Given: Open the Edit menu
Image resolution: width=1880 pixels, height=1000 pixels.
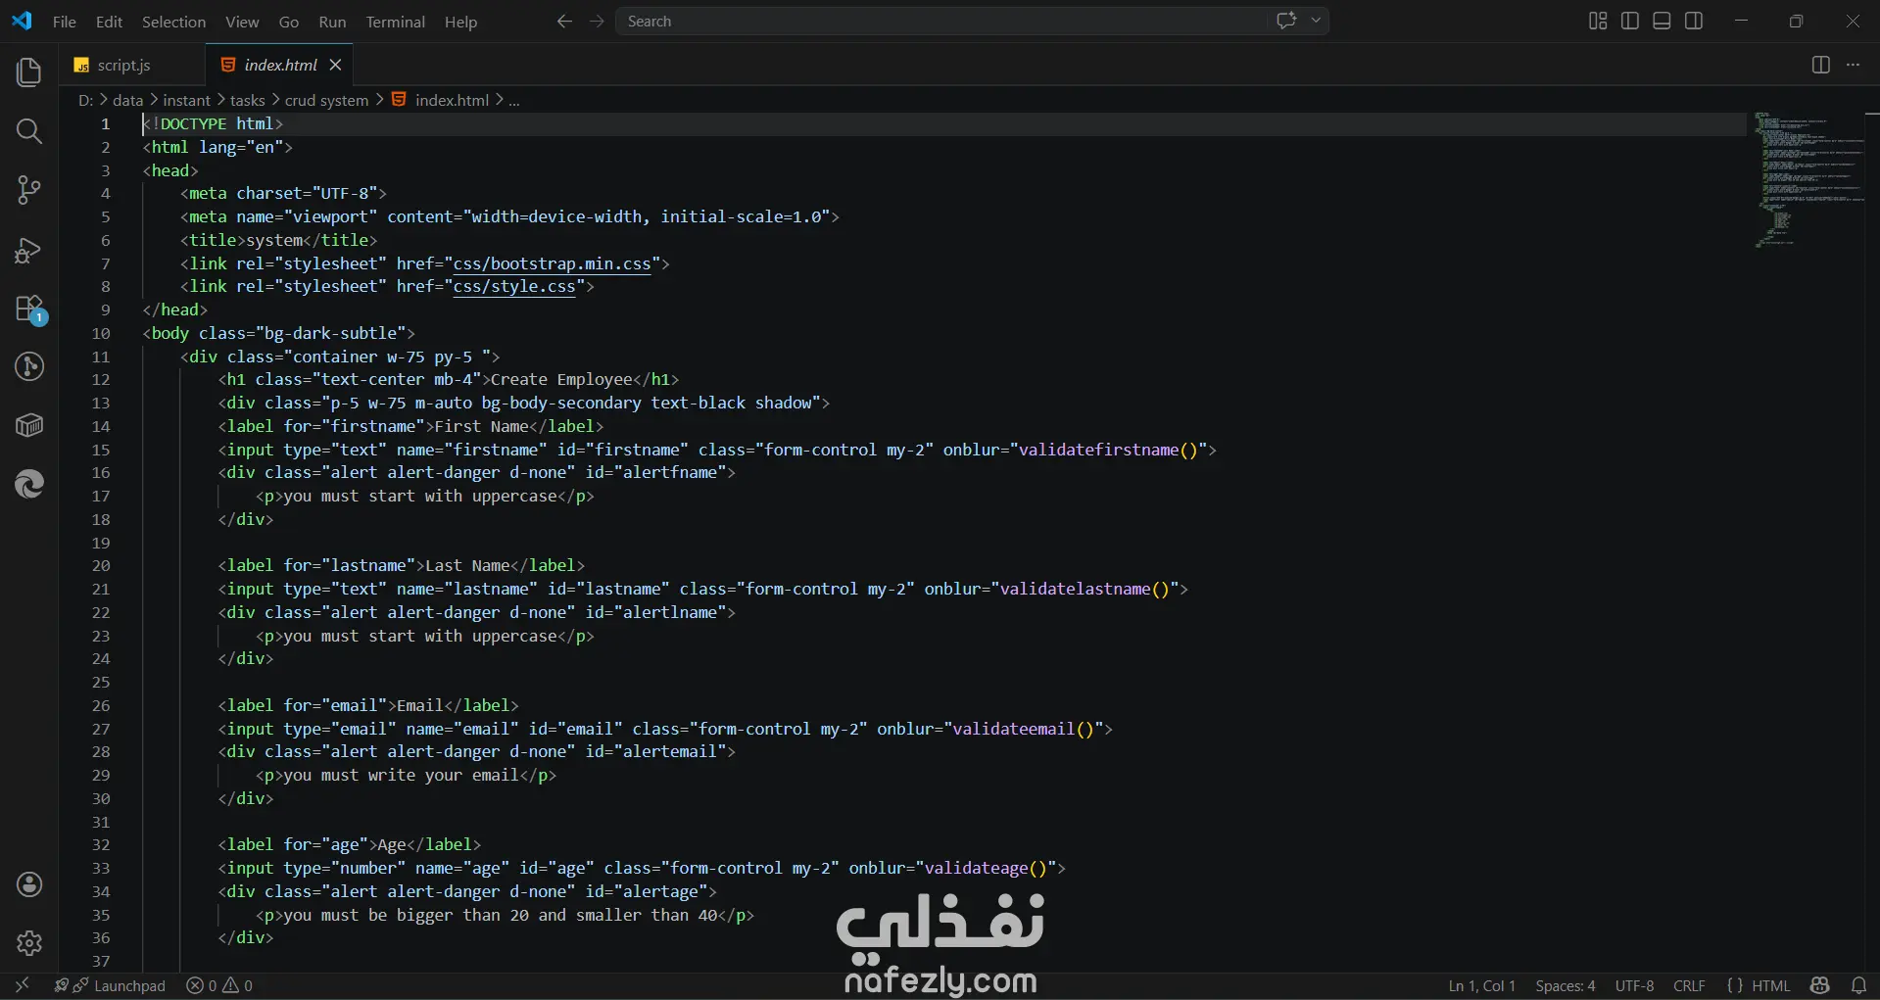Looking at the screenshot, I should tap(109, 22).
